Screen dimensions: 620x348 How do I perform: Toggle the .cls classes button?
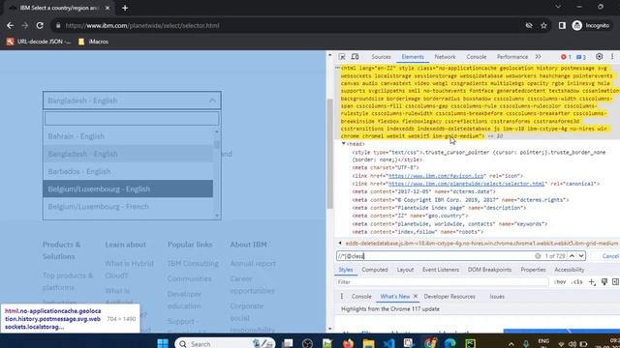[x=577, y=282]
